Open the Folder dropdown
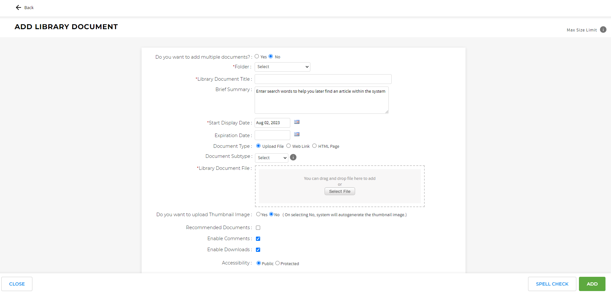This screenshot has width=611, height=293. [x=282, y=67]
